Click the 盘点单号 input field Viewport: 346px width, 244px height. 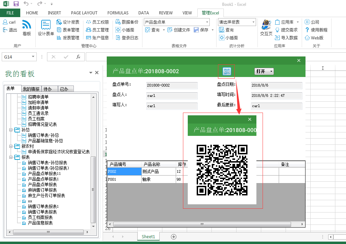click(x=172, y=85)
